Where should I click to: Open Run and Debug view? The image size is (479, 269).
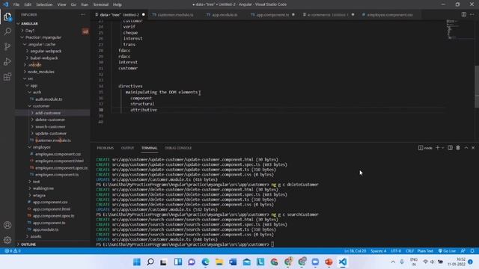pos(7,61)
